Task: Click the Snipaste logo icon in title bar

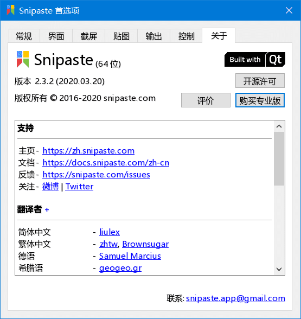Action: tap(10, 10)
